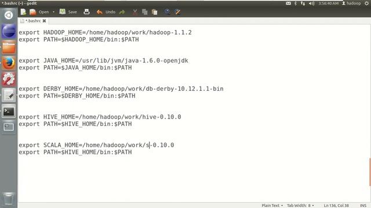Open Files manager from launcher
The width and height of the screenshot is (371, 208).
coord(9,47)
